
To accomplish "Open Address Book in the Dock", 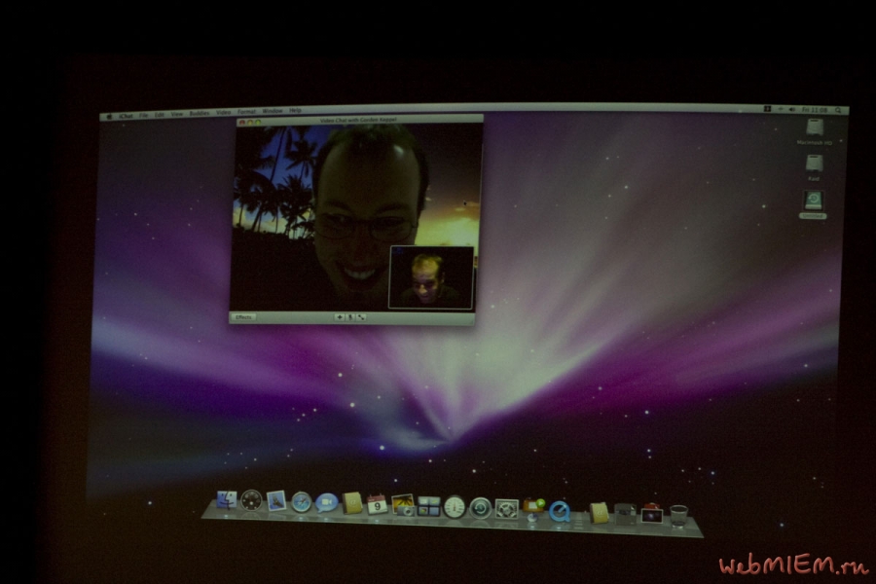I will (352, 503).
